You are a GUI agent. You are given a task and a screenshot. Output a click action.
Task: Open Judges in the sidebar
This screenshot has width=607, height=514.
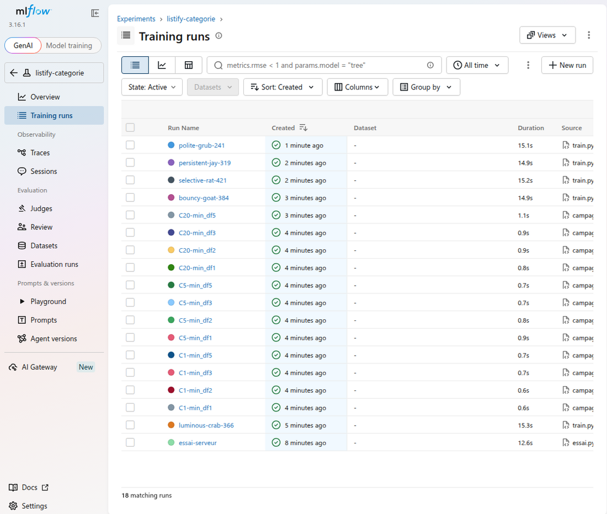pos(54,208)
